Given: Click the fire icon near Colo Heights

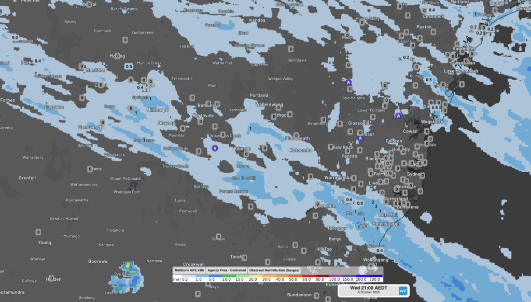Looking at the screenshot, I should (348, 82).
